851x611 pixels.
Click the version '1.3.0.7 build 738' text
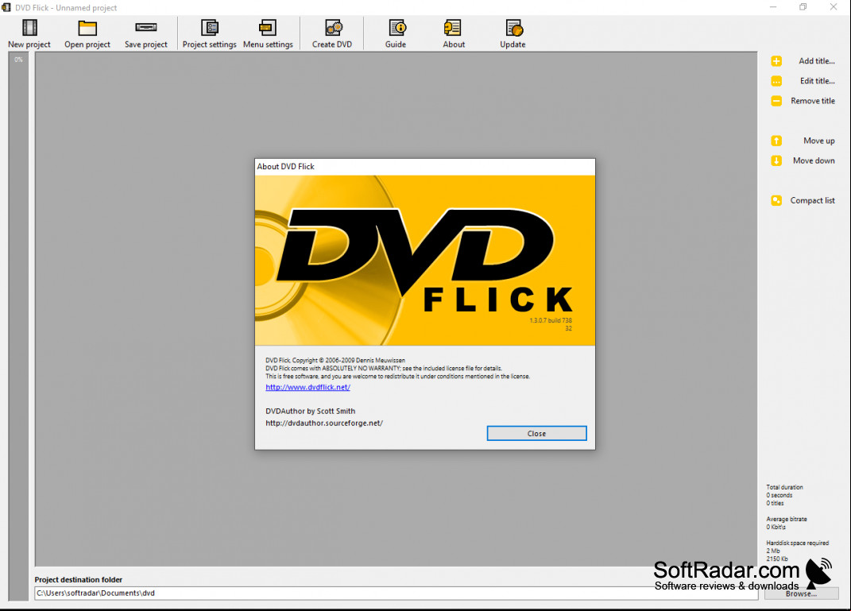click(551, 321)
